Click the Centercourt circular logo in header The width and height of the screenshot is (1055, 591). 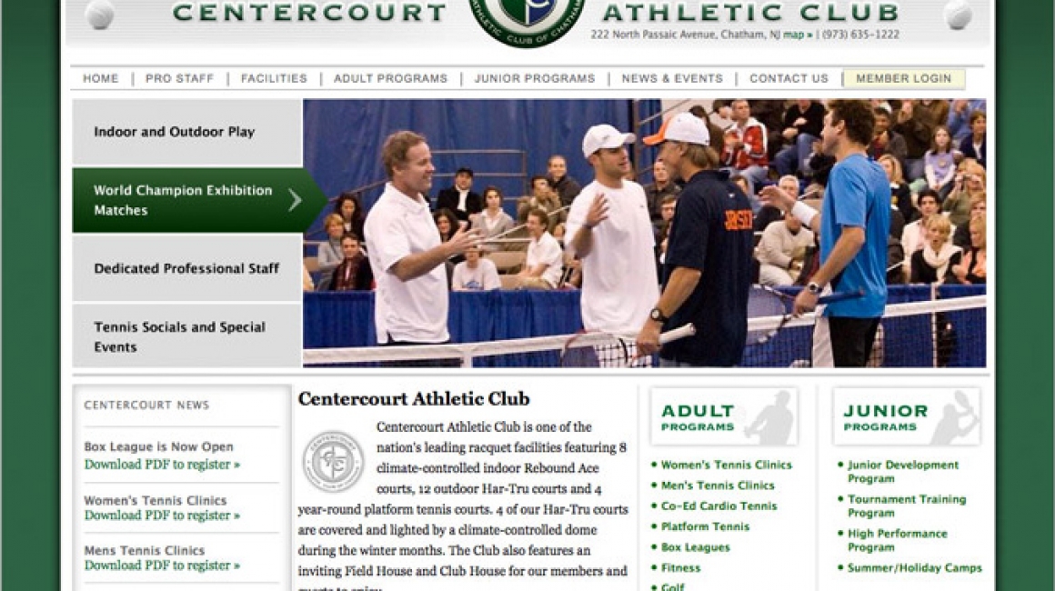tap(527, 20)
